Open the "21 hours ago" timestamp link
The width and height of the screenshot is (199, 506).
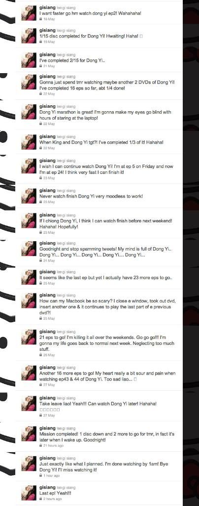(x=53, y=446)
